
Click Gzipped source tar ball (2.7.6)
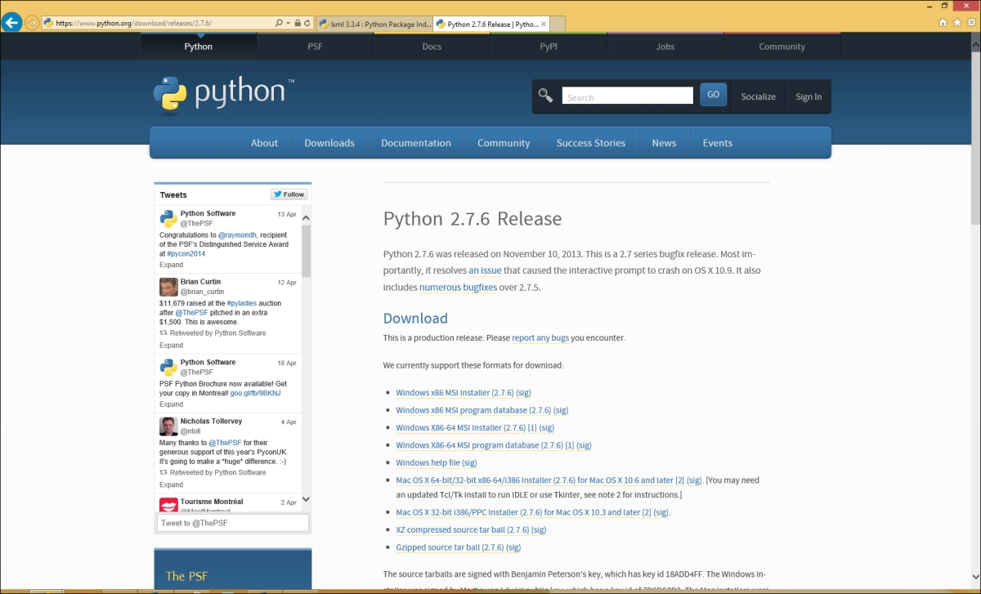pos(450,547)
